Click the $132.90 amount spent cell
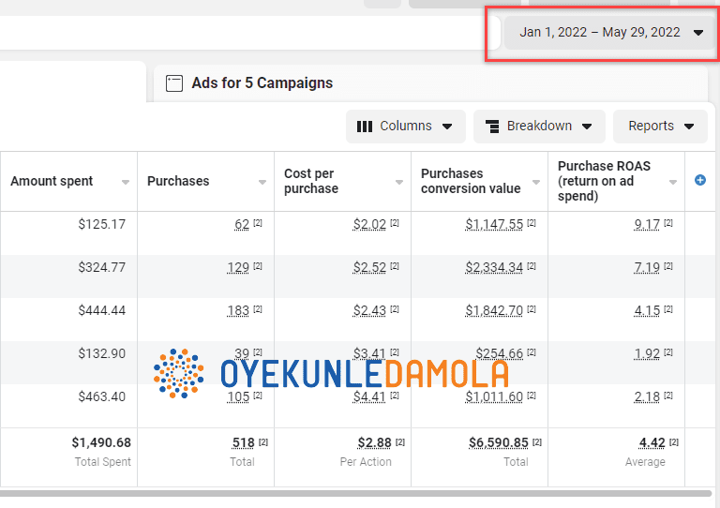Image resolution: width=720 pixels, height=508 pixels. click(x=101, y=353)
